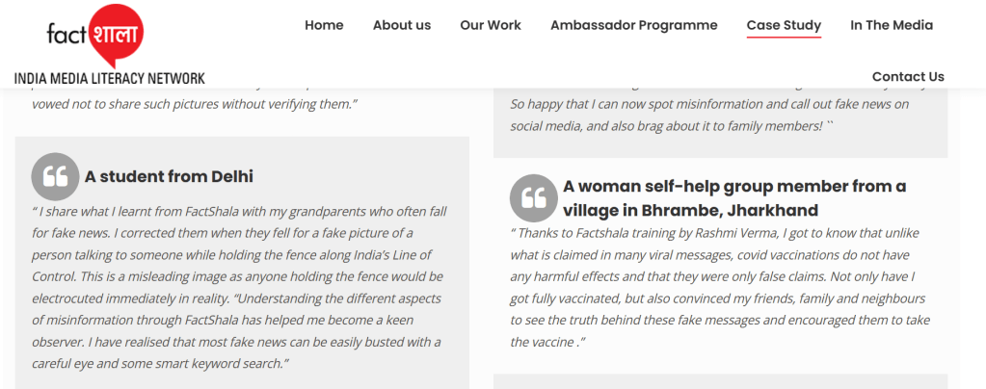Click the India Media Literacy Network tagline

tap(109, 78)
